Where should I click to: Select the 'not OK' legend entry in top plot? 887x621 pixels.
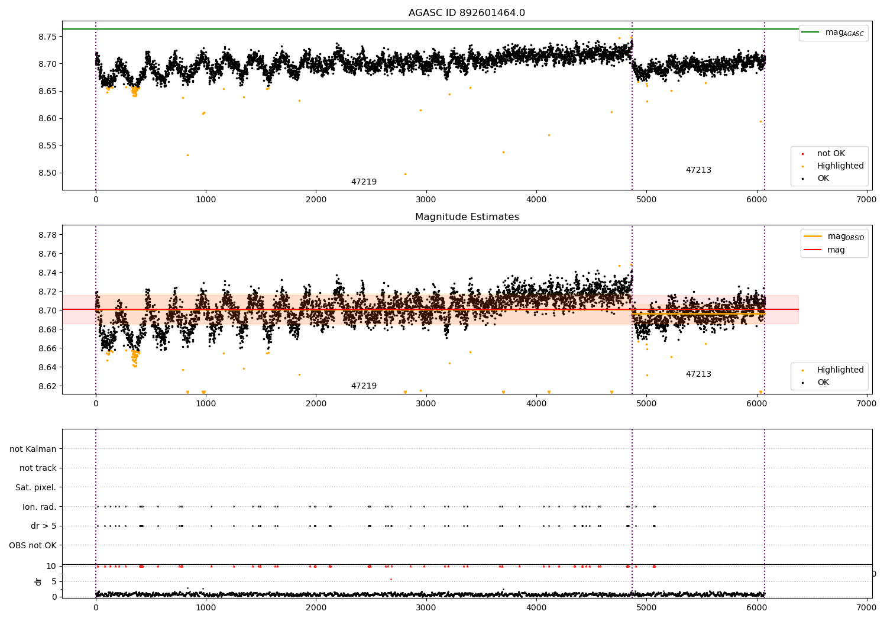pyautogui.click(x=831, y=154)
